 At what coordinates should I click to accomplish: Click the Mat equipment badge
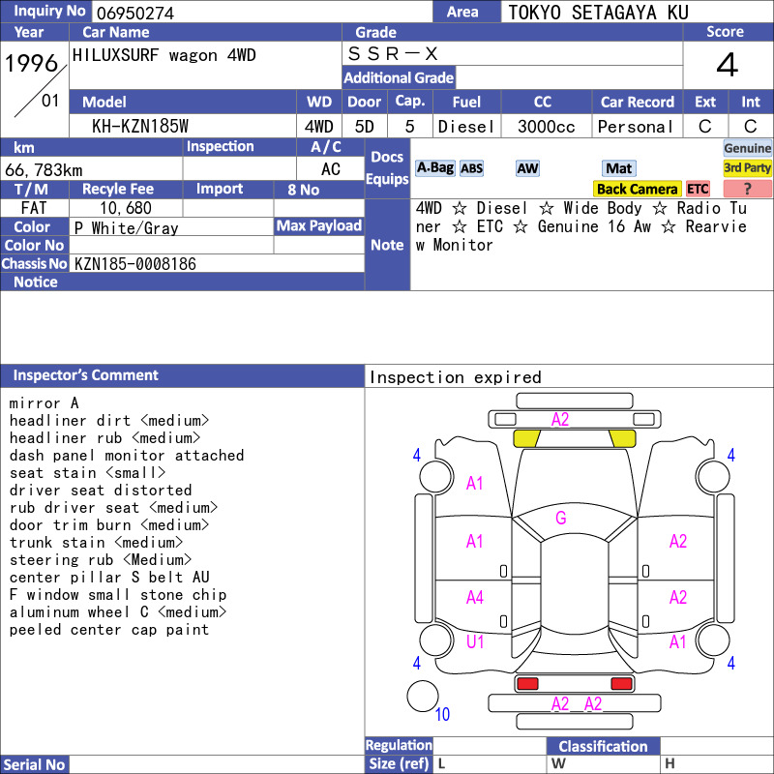pyautogui.click(x=618, y=168)
